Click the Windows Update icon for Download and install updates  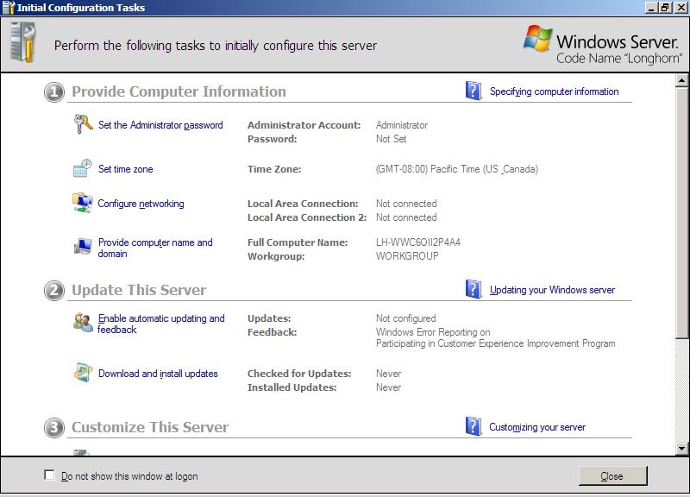coord(83,373)
